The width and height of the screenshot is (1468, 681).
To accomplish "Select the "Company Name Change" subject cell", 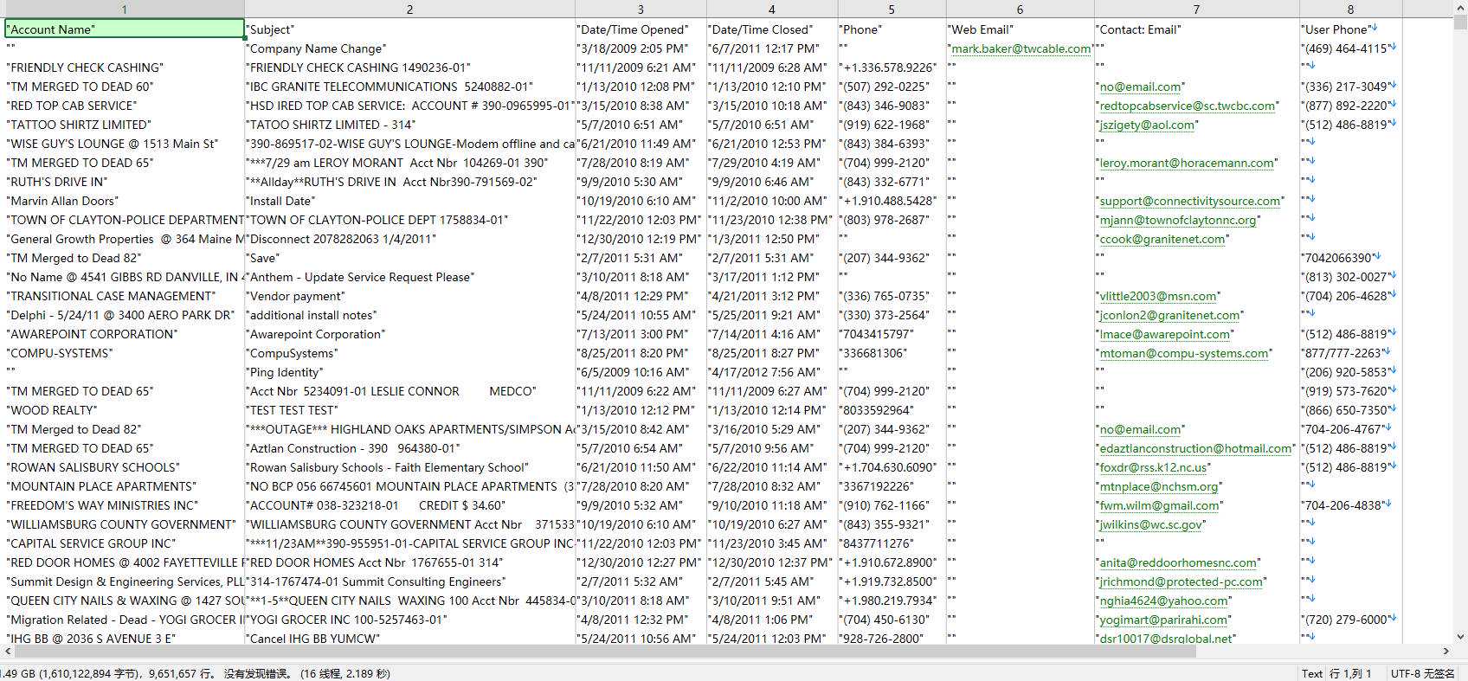I will [409, 48].
